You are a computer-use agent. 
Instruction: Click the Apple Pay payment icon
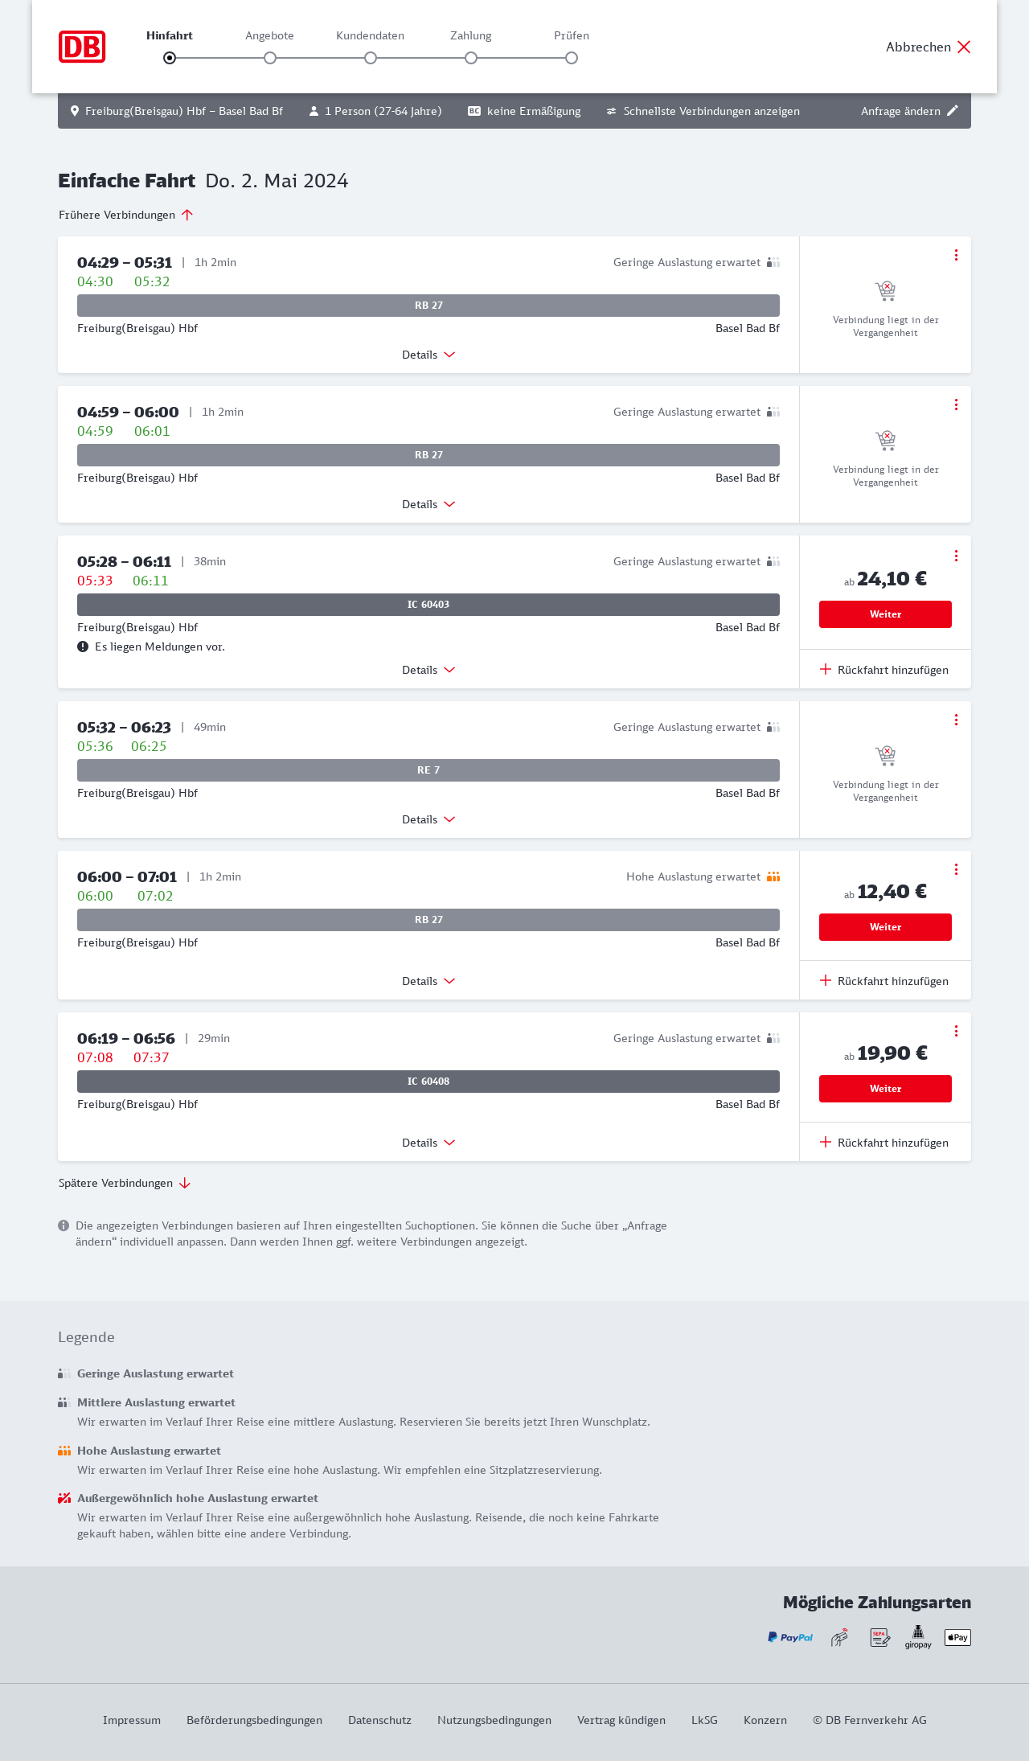[x=957, y=1637]
